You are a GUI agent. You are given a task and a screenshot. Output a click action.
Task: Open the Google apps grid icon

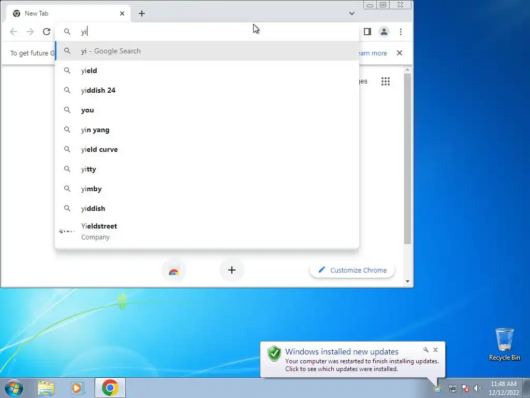click(386, 81)
